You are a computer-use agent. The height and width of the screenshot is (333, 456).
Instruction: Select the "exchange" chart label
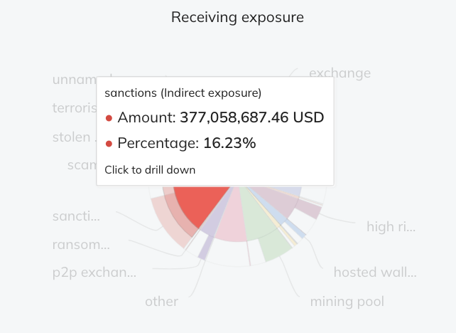pyautogui.click(x=340, y=73)
